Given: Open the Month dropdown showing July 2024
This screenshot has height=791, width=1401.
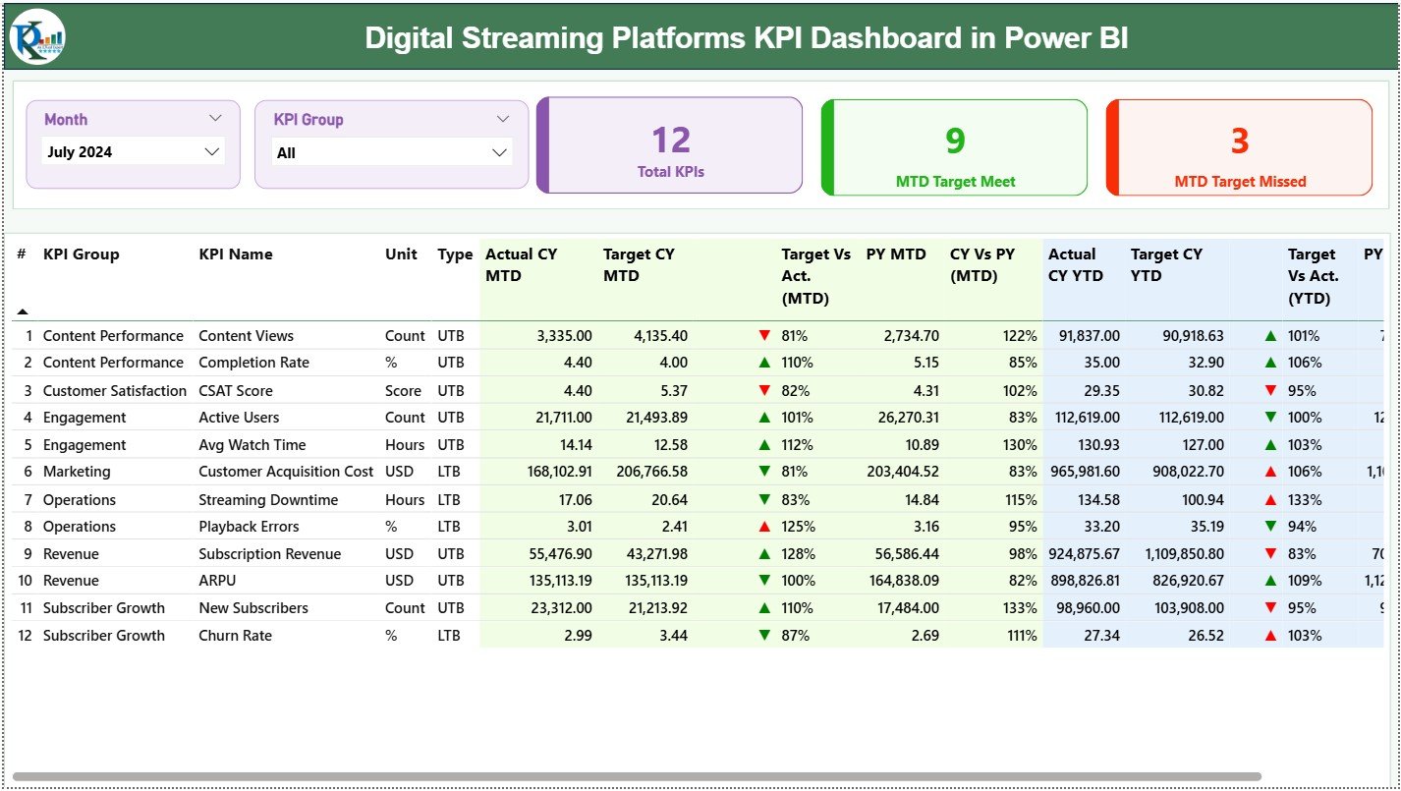Looking at the screenshot, I should click(x=133, y=151).
